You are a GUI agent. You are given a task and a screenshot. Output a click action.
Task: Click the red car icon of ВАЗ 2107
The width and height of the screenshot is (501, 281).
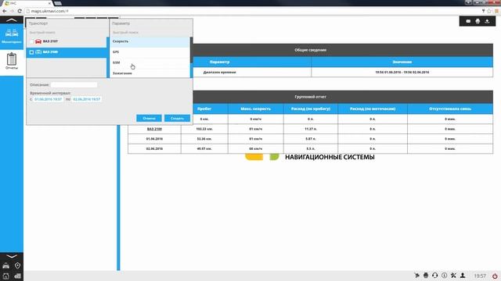click(x=38, y=41)
